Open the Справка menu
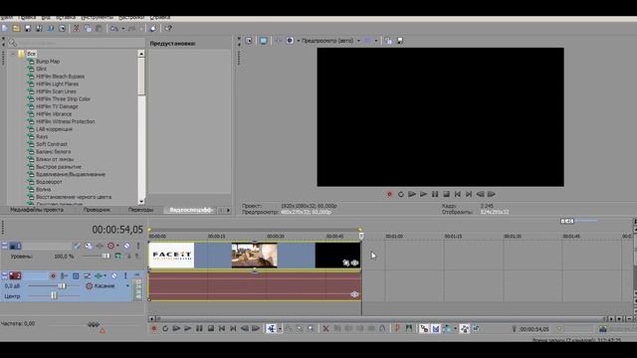The width and height of the screenshot is (637, 358). coord(160,18)
